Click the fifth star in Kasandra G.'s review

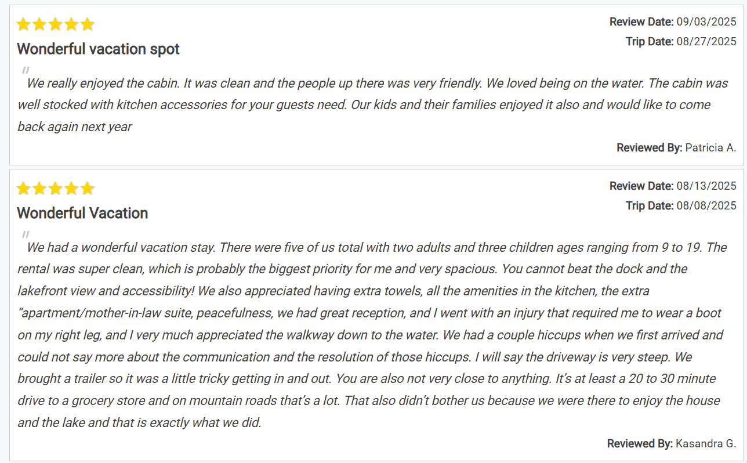coord(87,189)
